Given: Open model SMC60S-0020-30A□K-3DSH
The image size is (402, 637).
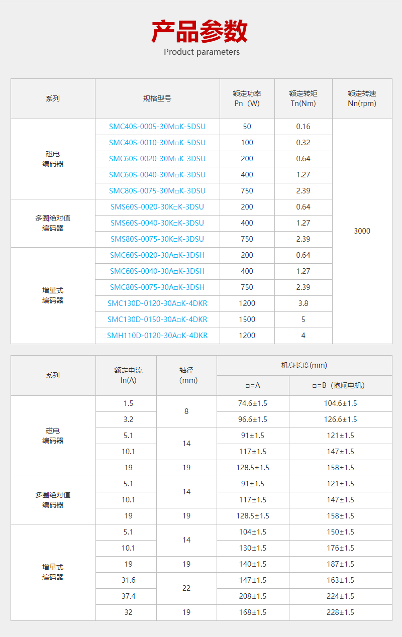Looking at the screenshot, I should (x=157, y=255).
